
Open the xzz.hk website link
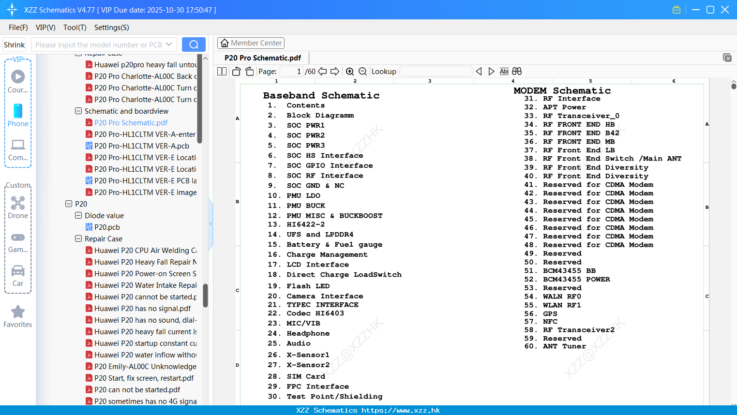[401, 410]
